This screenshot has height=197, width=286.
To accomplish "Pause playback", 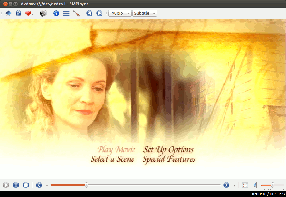I will tap(16, 185).
